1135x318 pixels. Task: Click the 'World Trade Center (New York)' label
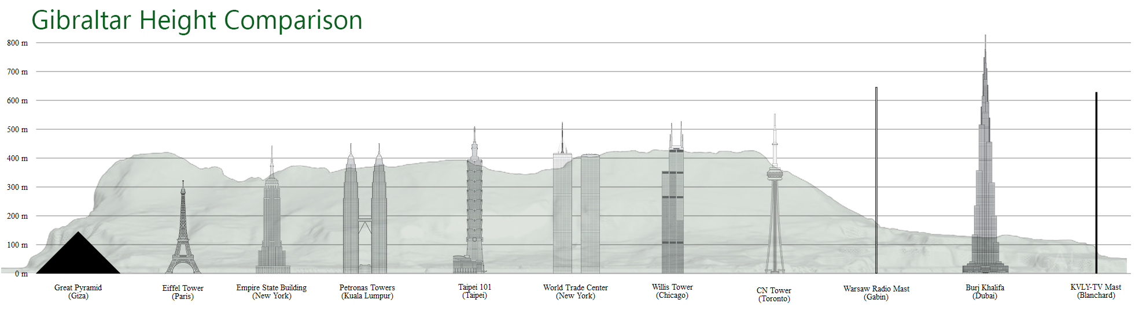point(576,291)
